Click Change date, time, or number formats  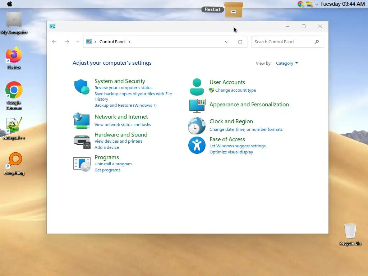click(x=246, y=129)
